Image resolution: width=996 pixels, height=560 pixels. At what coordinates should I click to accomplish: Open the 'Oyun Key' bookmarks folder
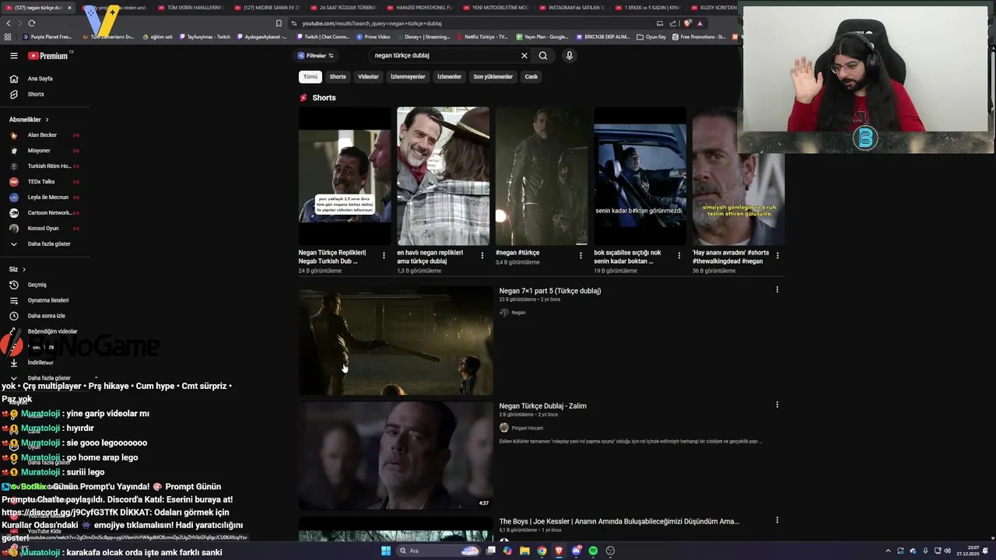point(652,37)
